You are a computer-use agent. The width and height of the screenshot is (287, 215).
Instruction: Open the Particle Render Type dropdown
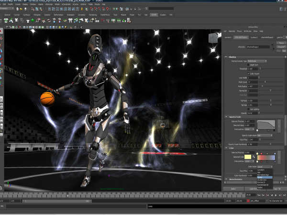[x=257, y=61]
